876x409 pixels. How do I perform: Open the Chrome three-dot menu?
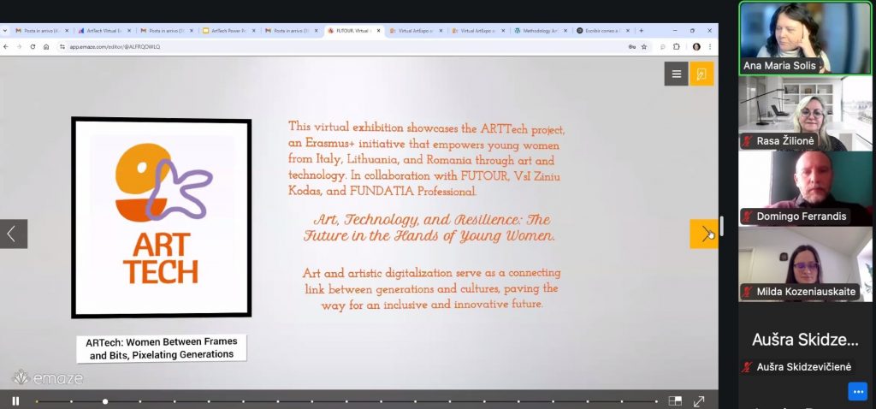pyautogui.click(x=710, y=47)
